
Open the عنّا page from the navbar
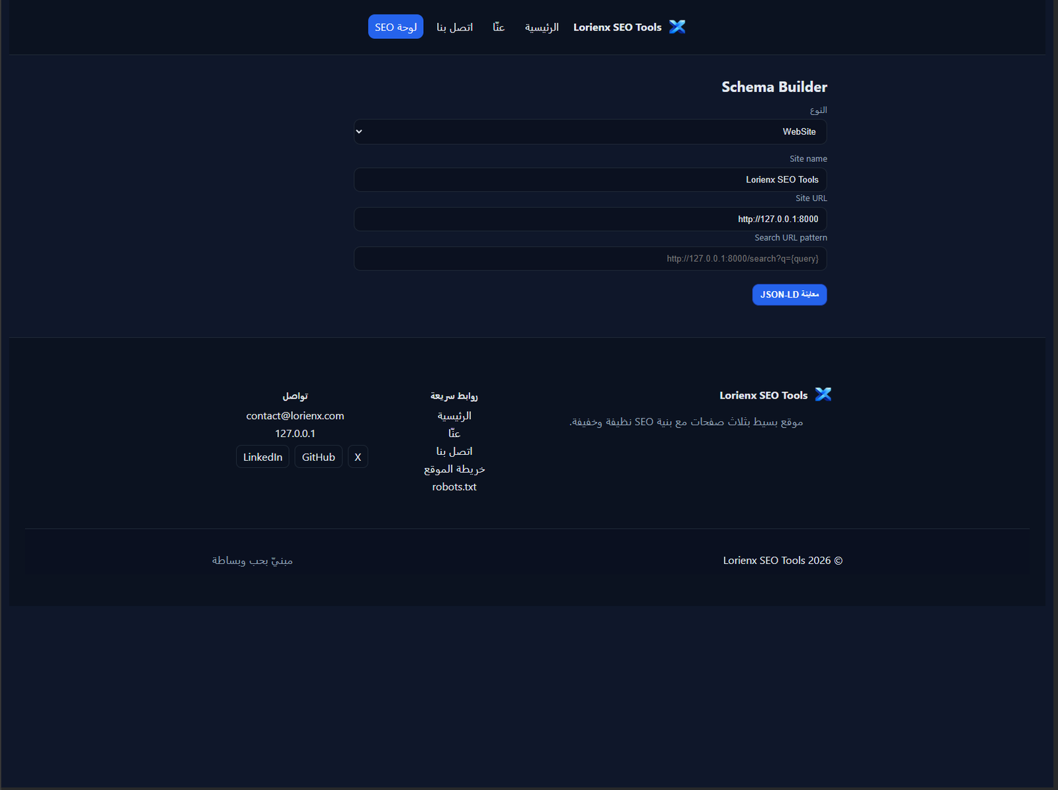point(498,26)
